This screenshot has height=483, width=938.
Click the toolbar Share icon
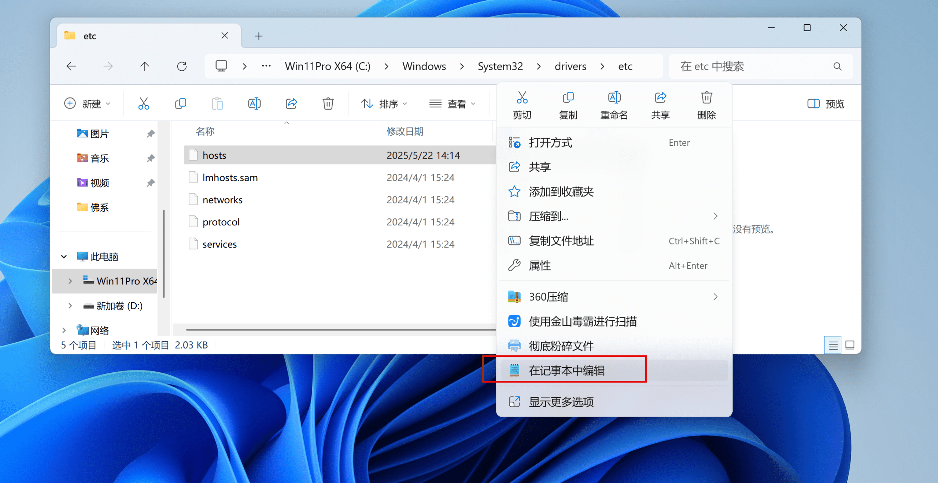291,104
